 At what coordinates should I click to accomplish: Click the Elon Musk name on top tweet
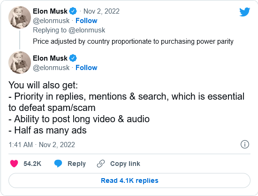point(50,11)
